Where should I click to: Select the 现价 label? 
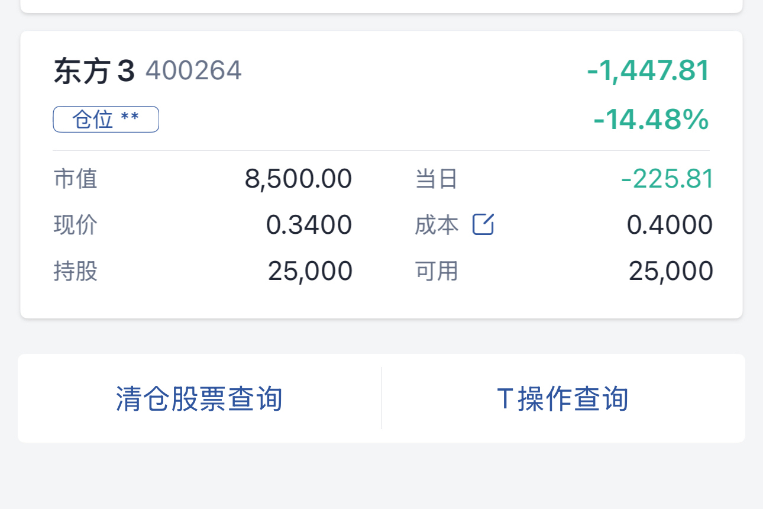click(x=76, y=225)
